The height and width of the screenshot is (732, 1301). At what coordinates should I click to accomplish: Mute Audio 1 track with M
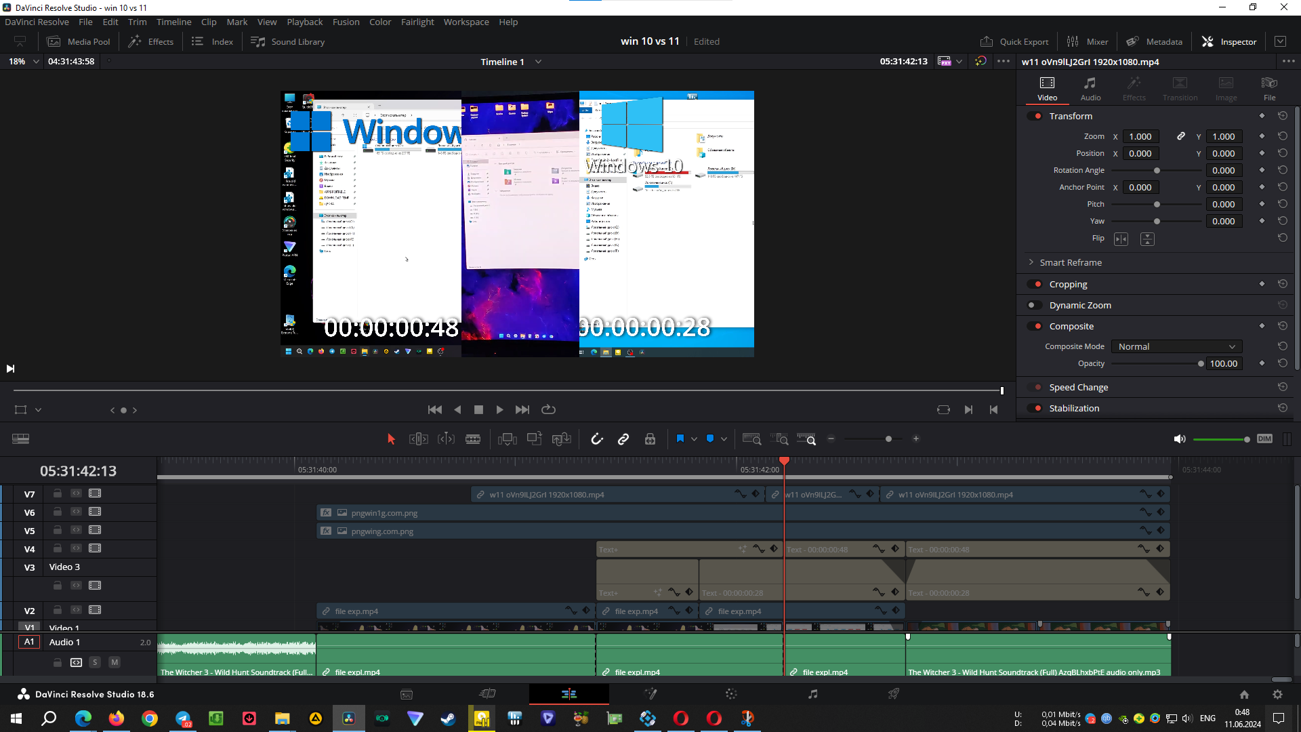pyautogui.click(x=115, y=662)
